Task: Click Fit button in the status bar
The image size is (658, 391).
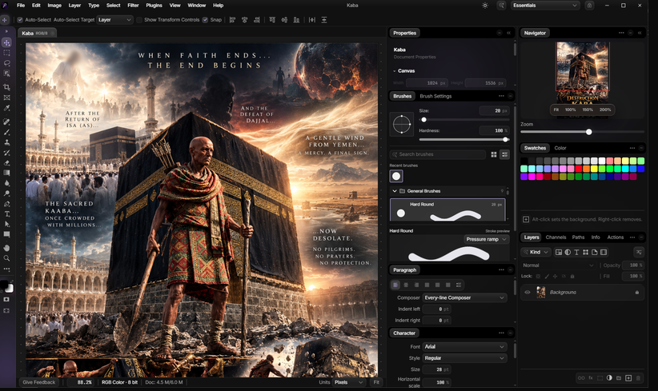Action: tap(376, 382)
